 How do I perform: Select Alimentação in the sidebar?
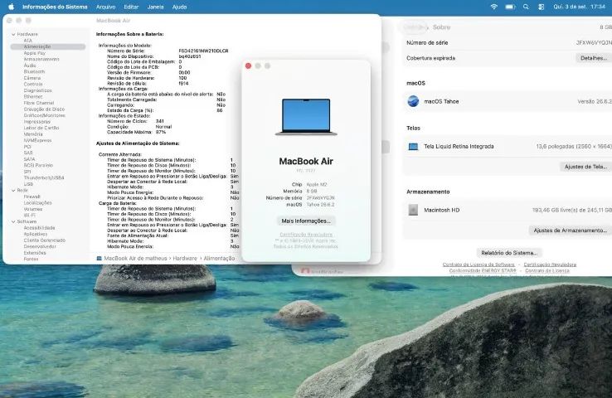pos(48,46)
